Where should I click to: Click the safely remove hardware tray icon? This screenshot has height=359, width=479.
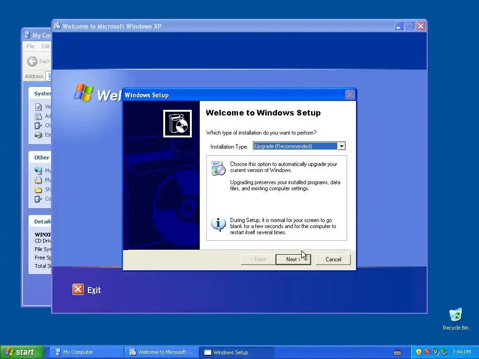tap(444, 352)
